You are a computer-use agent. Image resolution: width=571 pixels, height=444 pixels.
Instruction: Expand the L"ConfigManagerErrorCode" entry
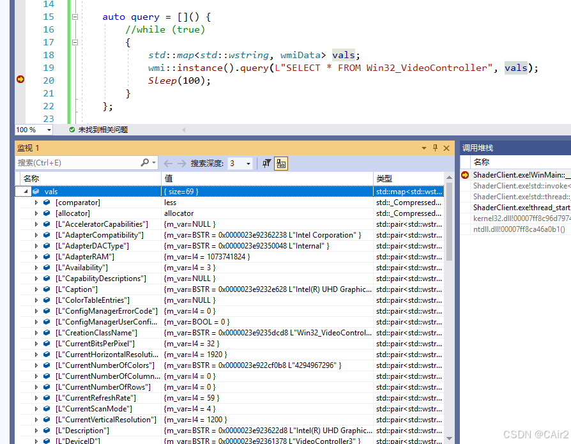(36, 311)
